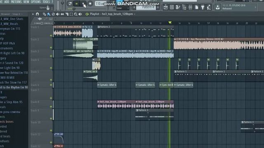Image resolution: width=264 pixels, height=148 pixels.
Task: Click the record button
Action: (90, 4)
